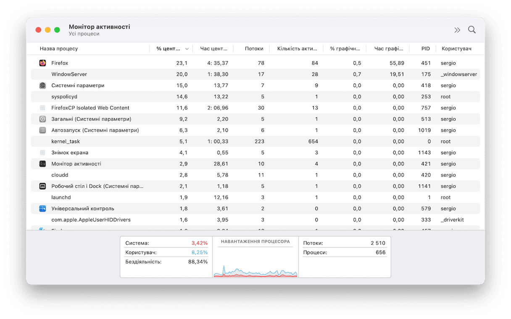Click PID 757 of FirefoxCP
Viewport: 511px width, 319px height.
[426, 108]
